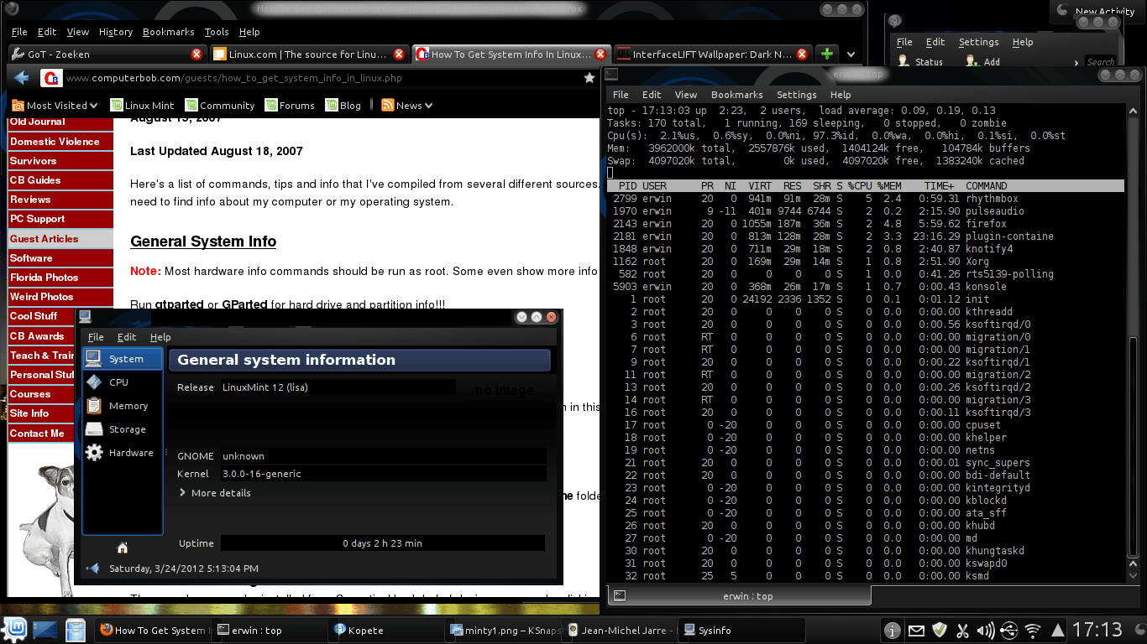Click the Firefox back arrow button
1147x644 pixels.
[22, 78]
